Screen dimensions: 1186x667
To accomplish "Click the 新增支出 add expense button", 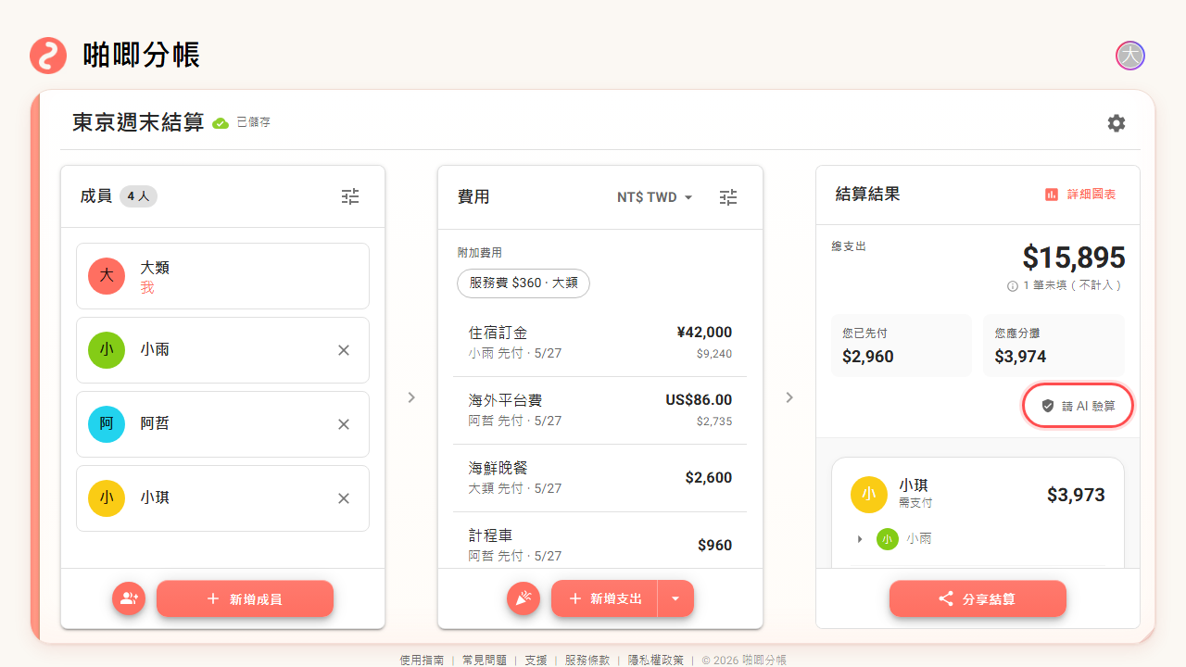I will click(604, 598).
